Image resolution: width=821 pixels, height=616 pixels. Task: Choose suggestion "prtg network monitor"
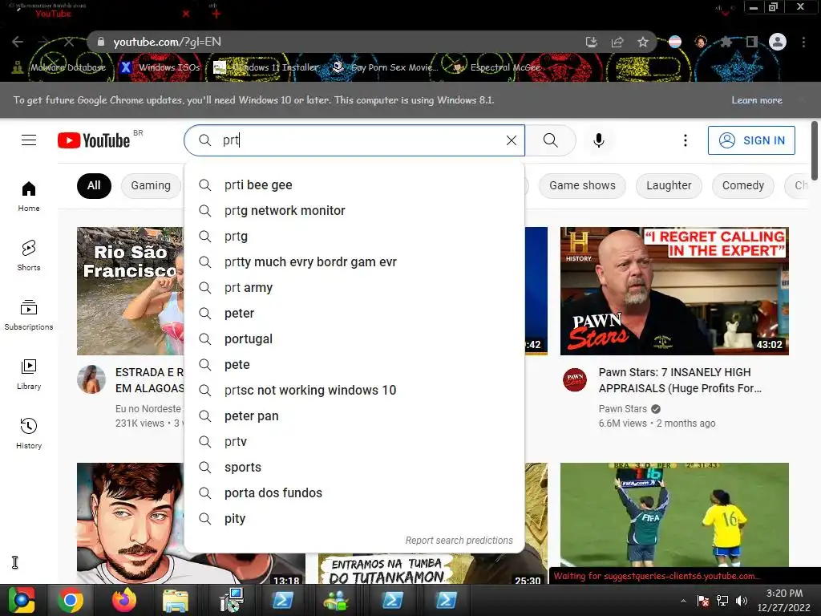[x=354, y=211]
